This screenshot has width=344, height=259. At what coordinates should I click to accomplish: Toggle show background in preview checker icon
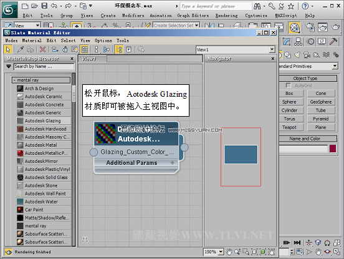tap(84, 49)
